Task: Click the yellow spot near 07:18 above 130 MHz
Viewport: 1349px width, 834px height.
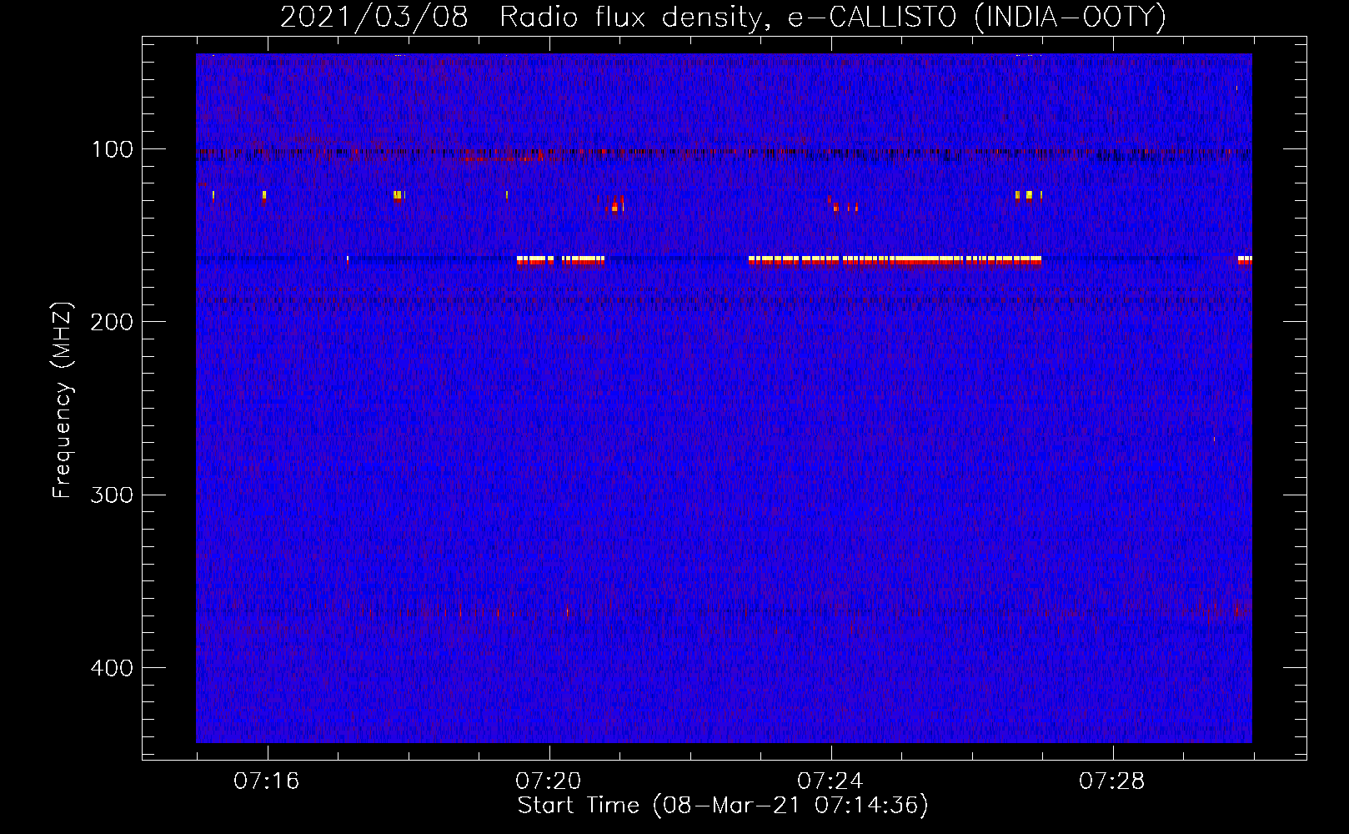Action: (x=398, y=195)
